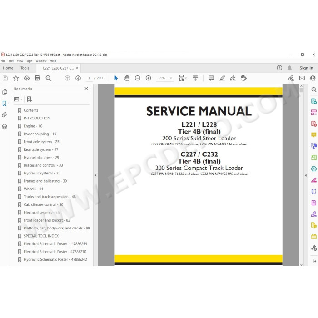The height and width of the screenshot is (318, 318).
Task: Open notifications bell icon
Action: click(x=290, y=68)
